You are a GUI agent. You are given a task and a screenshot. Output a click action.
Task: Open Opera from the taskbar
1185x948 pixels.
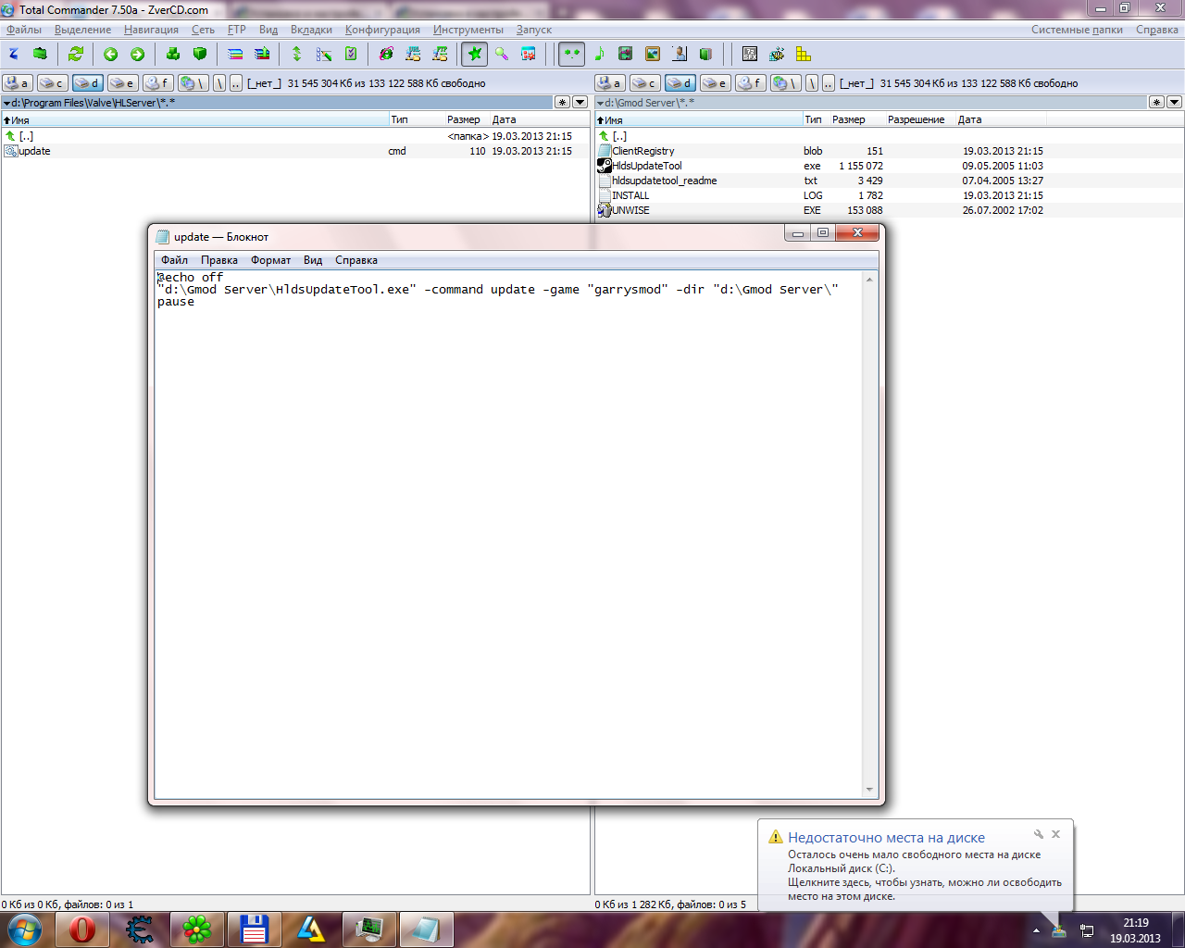coord(82,929)
